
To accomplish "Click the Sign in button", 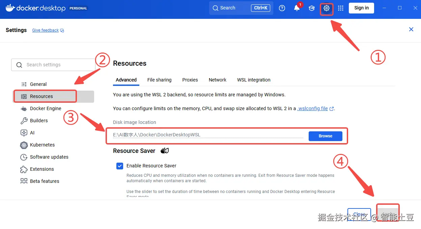I will [x=361, y=8].
